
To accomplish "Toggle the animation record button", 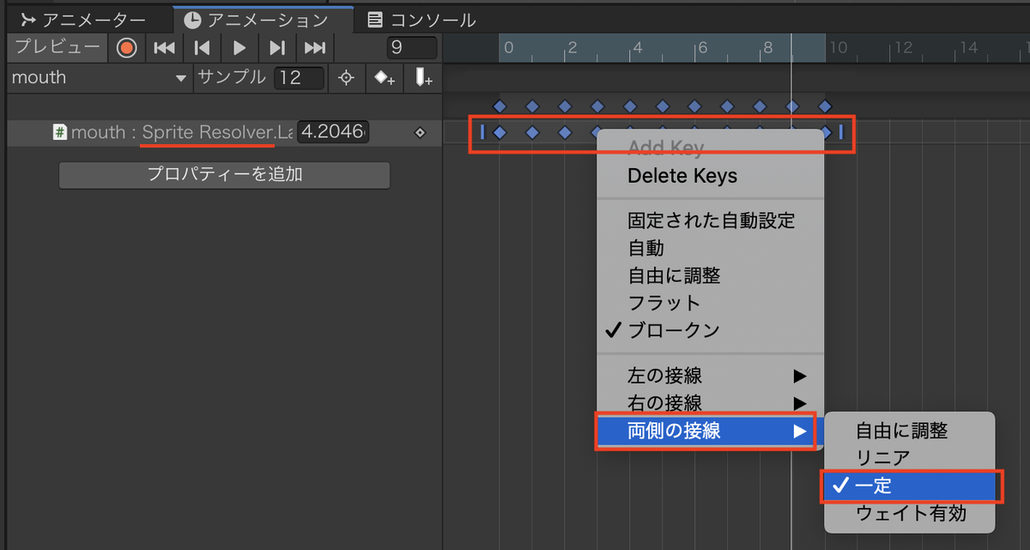I will 126,48.
